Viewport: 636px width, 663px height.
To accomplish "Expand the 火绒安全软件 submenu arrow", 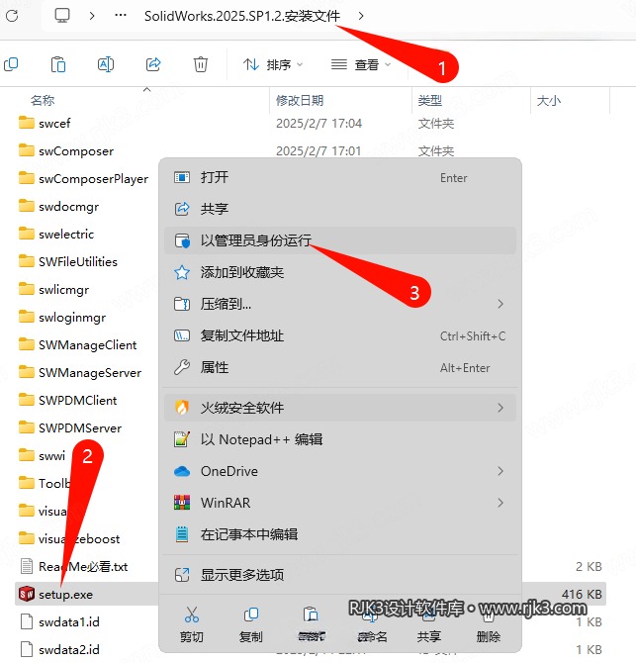I will (x=500, y=408).
